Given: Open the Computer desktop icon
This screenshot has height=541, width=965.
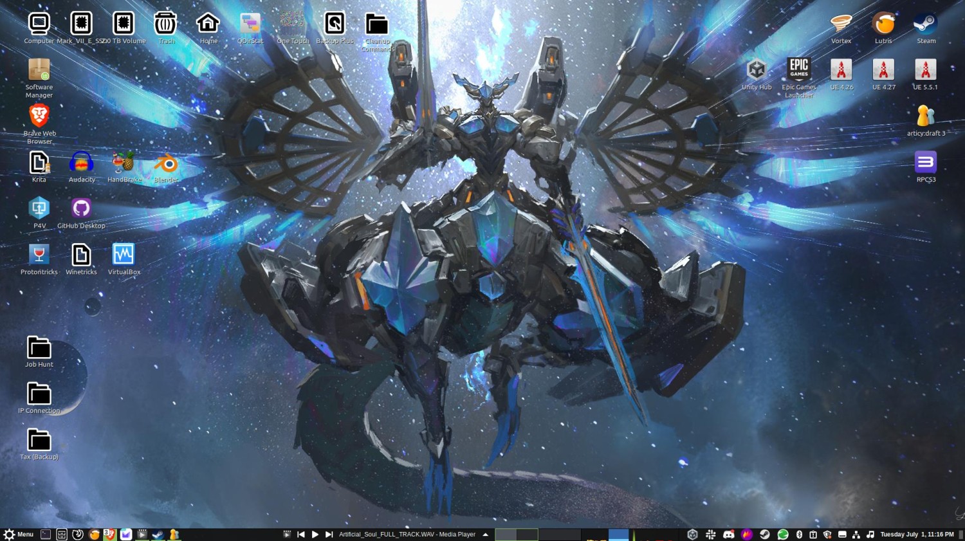Looking at the screenshot, I should [39, 28].
